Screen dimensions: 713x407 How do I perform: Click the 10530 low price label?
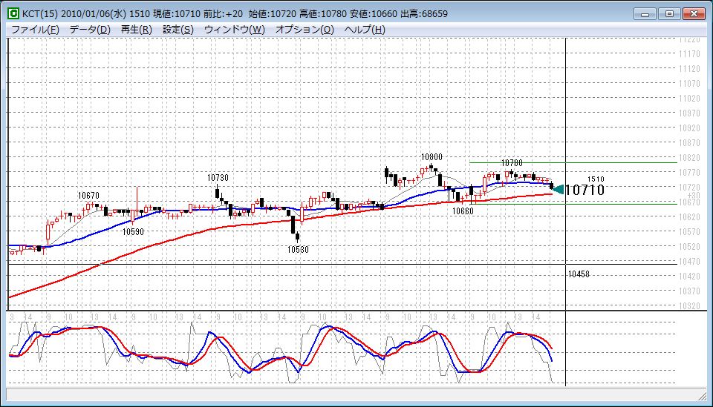coord(298,250)
